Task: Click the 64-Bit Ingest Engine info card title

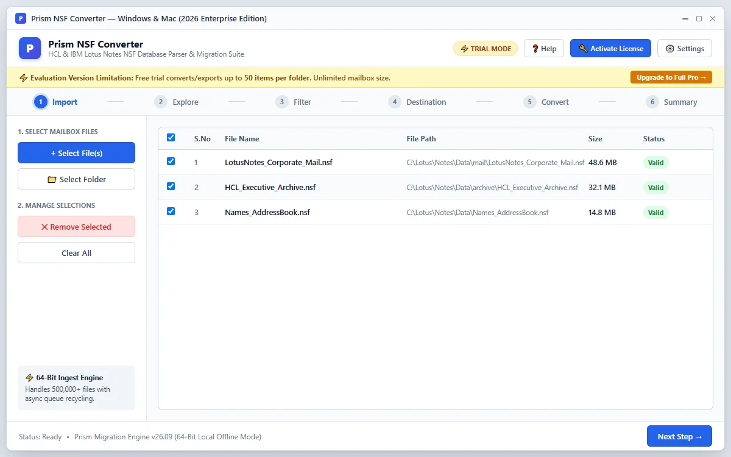Action: coord(69,378)
